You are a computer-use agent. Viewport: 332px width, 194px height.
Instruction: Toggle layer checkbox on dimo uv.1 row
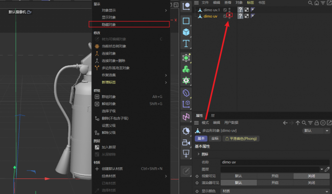[225, 10]
